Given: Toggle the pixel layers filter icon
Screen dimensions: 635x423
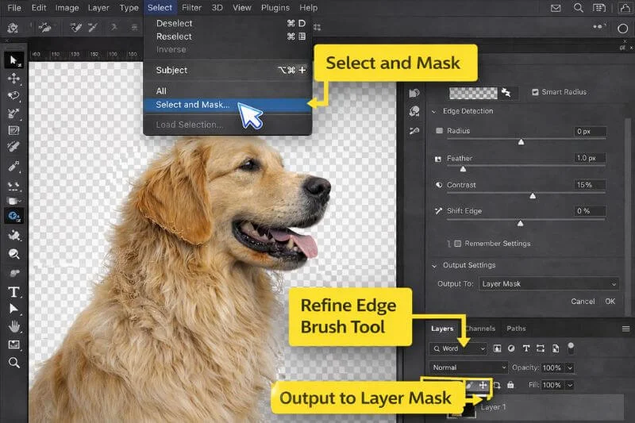Looking at the screenshot, I should 498,348.
